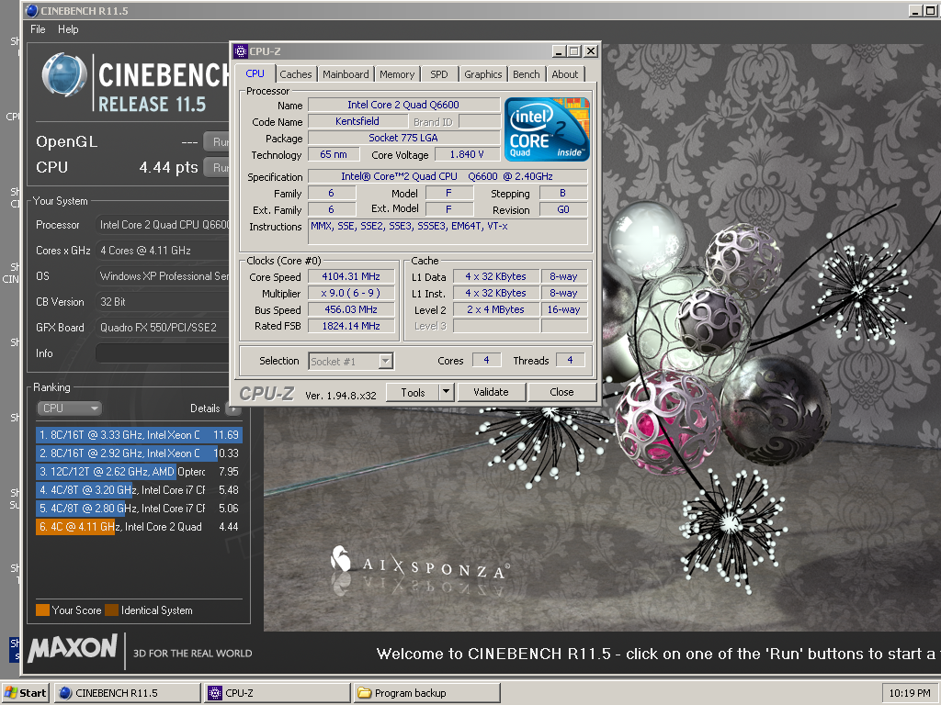Select the SPD tab
Screen dimensions: 941x705
point(438,74)
